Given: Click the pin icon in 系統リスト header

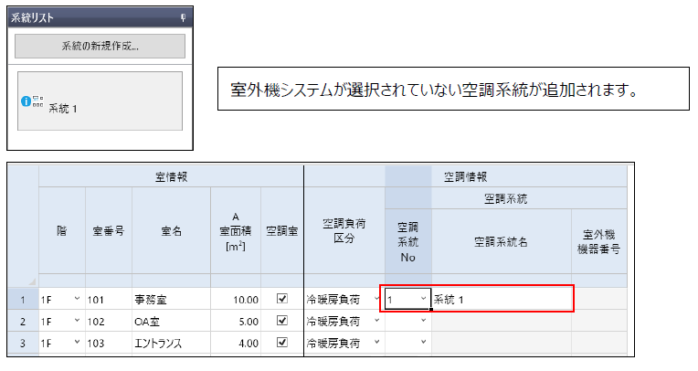Looking at the screenshot, I should pos(184,17).
